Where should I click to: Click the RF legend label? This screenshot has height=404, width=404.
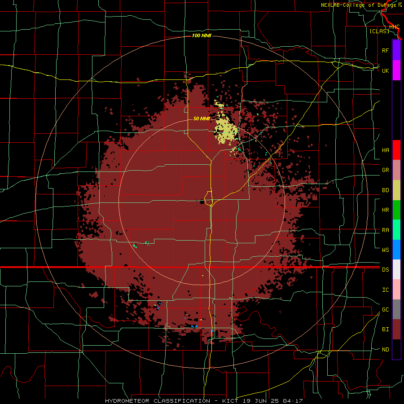pyautogui.click(x=385, y=50)
